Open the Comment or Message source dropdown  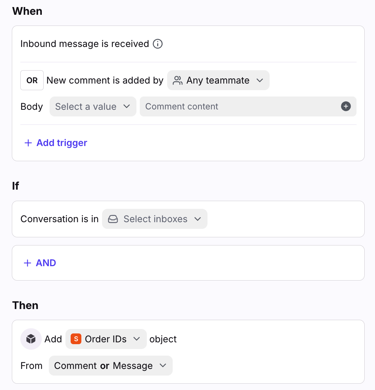click(x=110, y=366)
